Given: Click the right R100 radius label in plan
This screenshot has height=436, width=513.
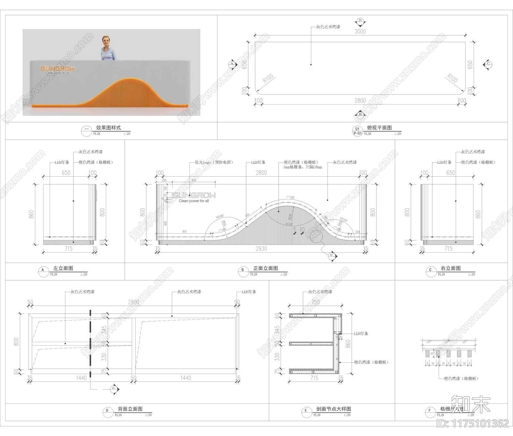Looking at the screenshot, I should [x=452, y=78].
